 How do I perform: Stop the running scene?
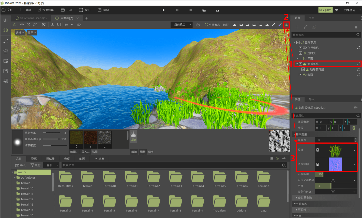(x=191, y=10)
